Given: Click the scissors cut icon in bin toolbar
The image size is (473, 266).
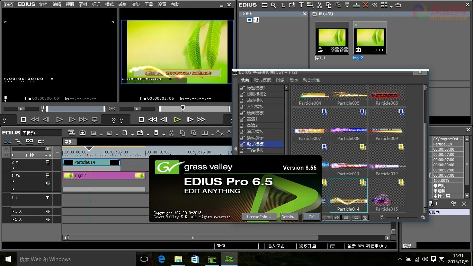Looking at the screenshot, I should click(x=320, y=5).
